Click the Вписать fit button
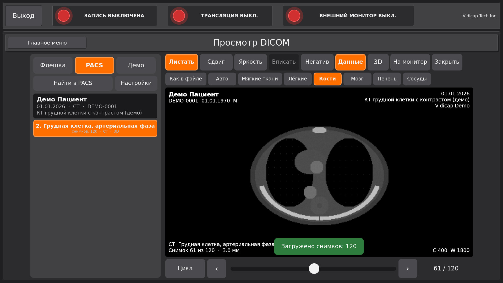 point(284,62)
